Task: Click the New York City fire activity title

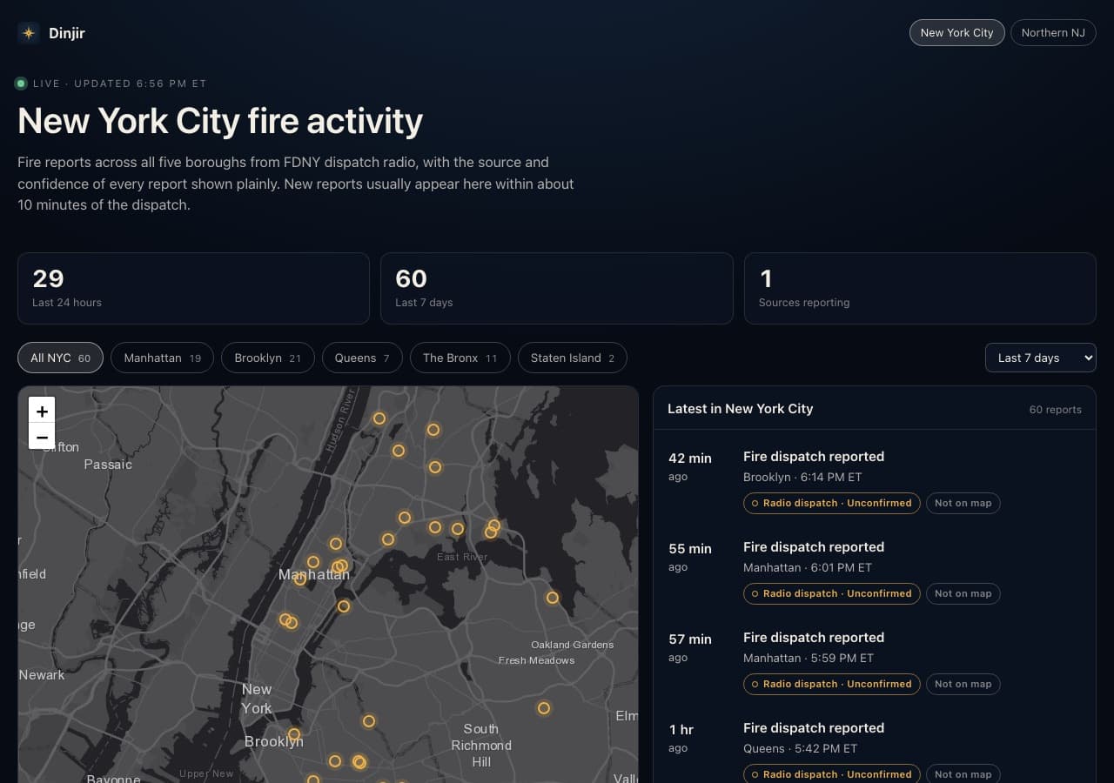Action: tap(220, 121)
